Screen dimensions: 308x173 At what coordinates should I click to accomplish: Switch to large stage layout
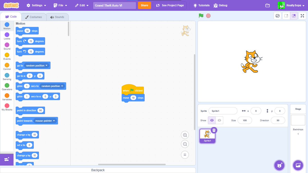point(294,16)
